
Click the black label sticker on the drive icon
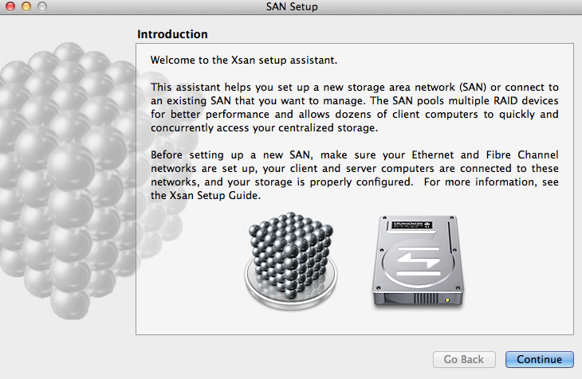tap(411, 225)
